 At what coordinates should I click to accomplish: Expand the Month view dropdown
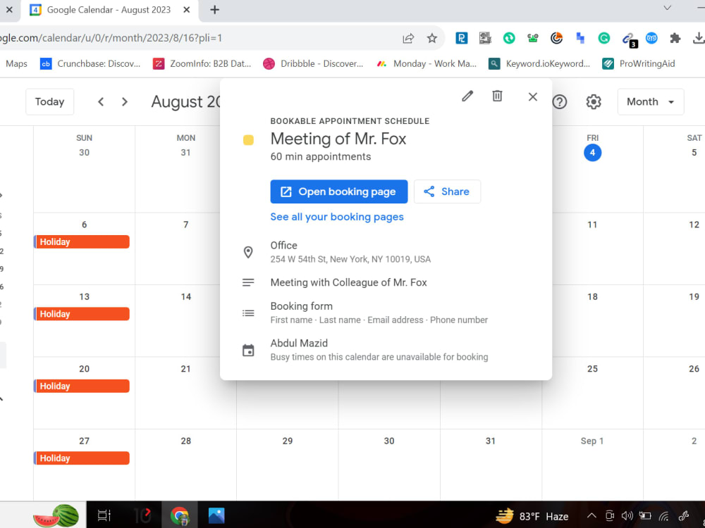pos(651,102)
